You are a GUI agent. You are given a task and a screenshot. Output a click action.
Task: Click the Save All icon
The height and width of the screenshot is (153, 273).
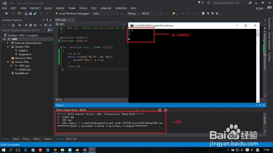coord(35,14)
